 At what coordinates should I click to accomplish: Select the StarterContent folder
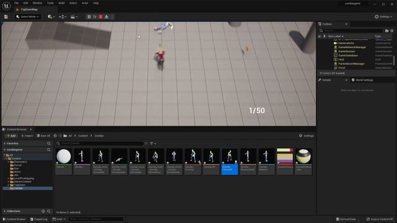coord(22,181)
